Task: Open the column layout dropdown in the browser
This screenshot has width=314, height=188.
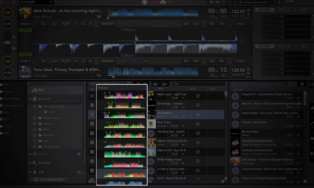Action: point(156,84)
